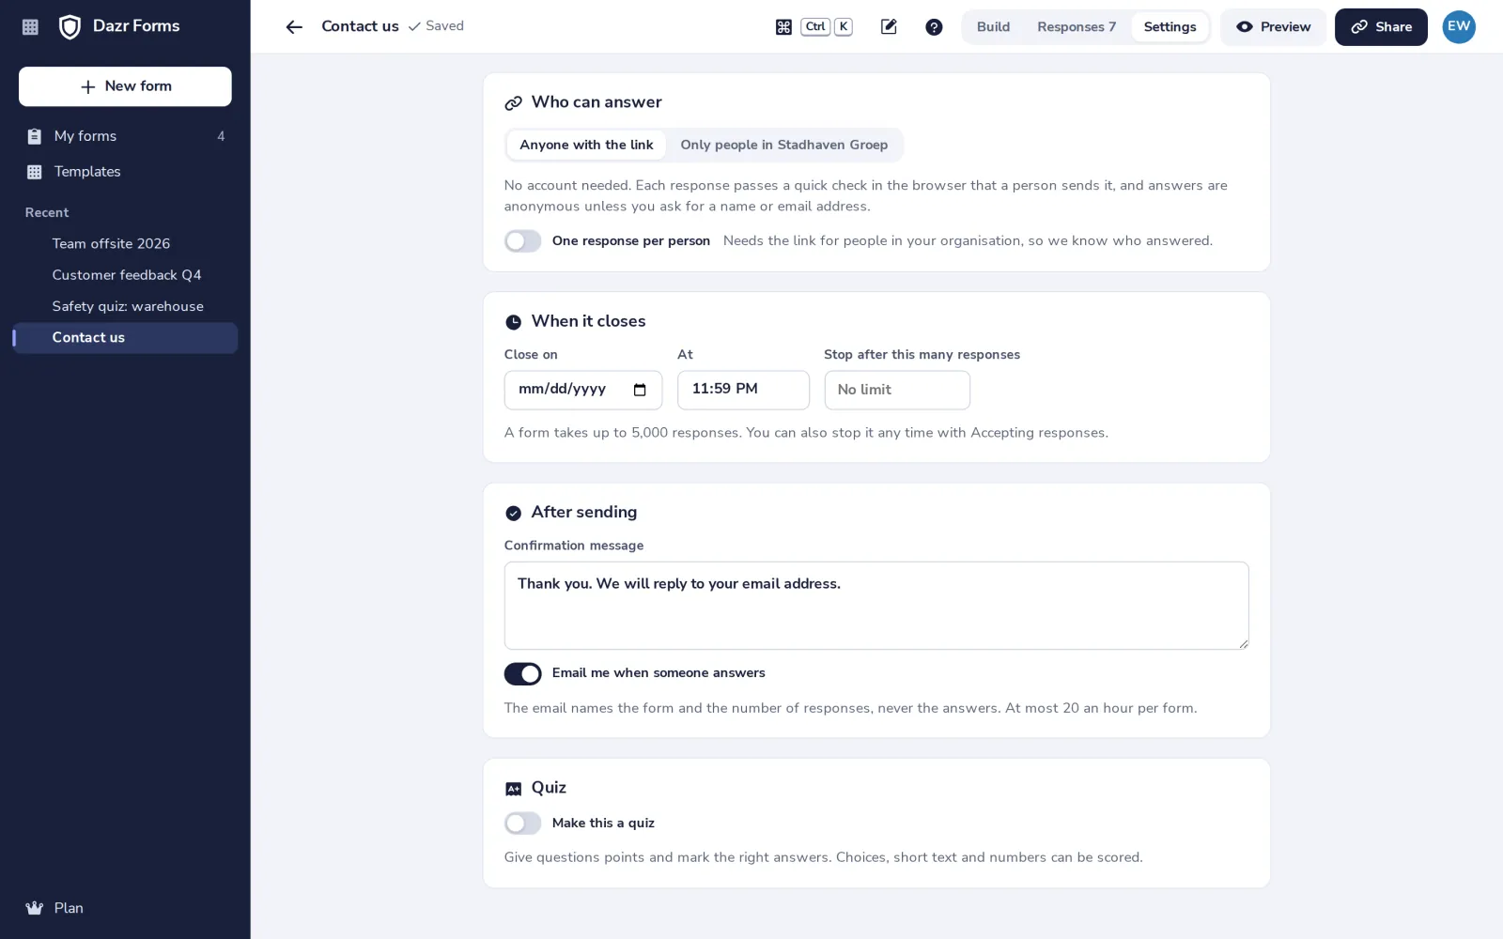Click the 11:59 PM time field

click(x=743, y=390)
